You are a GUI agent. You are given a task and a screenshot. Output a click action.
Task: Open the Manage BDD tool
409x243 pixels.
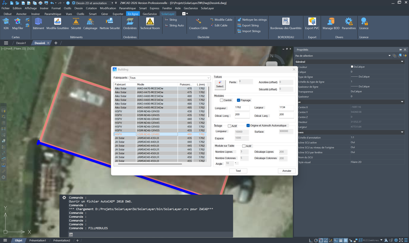click(x=331, y=23)
